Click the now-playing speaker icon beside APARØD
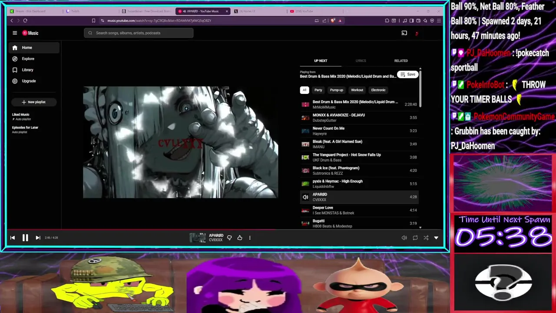556x313 pixels. click(x=305, y=197)
